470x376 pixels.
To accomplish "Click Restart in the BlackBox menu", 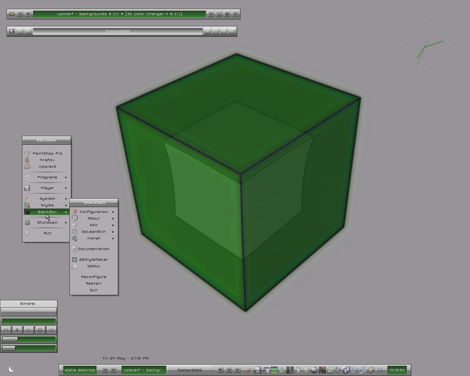I will pos(93,283).
